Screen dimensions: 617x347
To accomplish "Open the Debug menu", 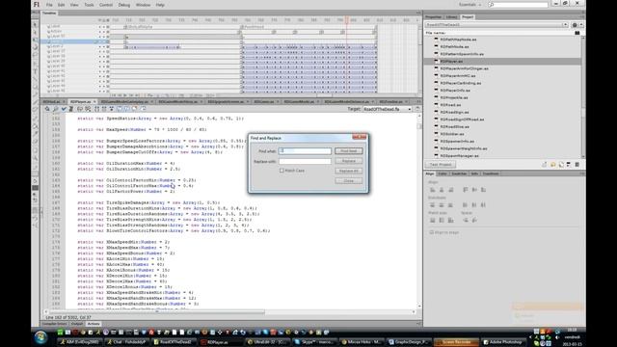I will pos(124,5).
